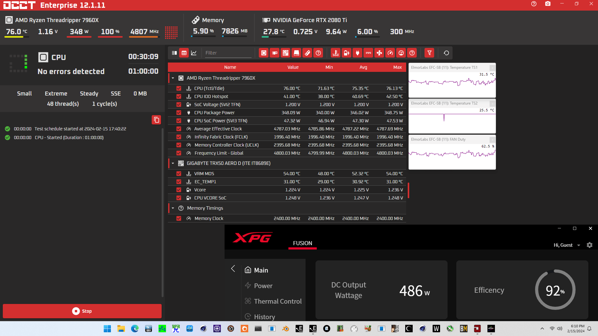598x336 pixels.
Task: Take screenshot with camera icon
Action: click(548, 4)
